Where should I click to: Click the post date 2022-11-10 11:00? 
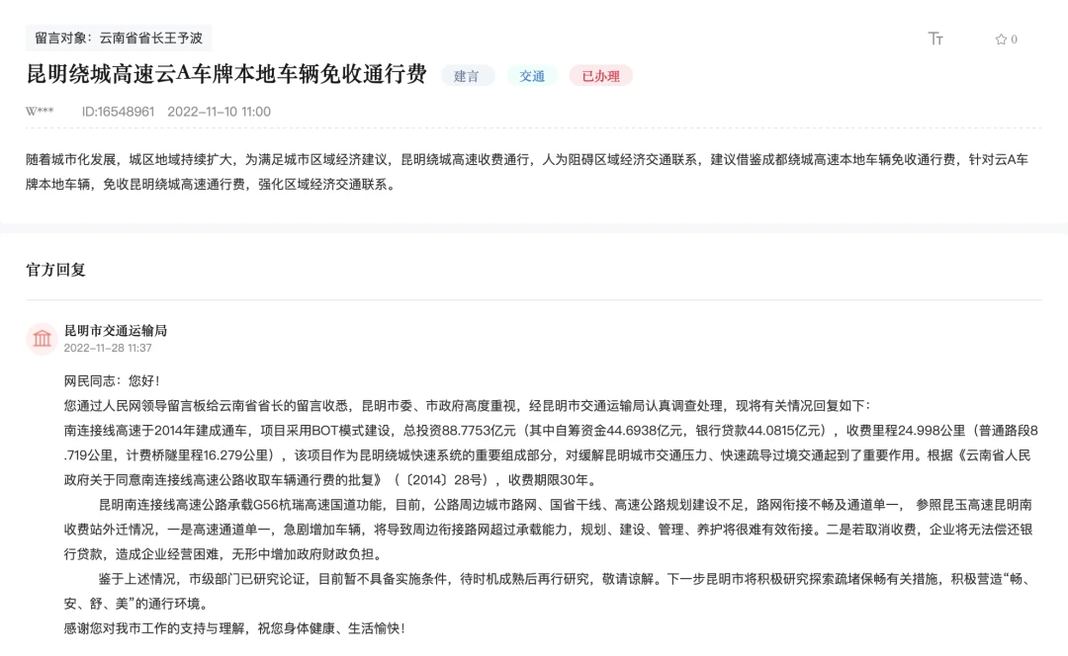219,112
